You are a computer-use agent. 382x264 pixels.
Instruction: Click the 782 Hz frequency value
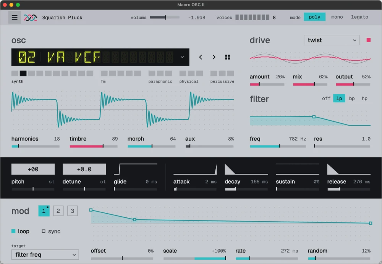[x=298, y=139]
